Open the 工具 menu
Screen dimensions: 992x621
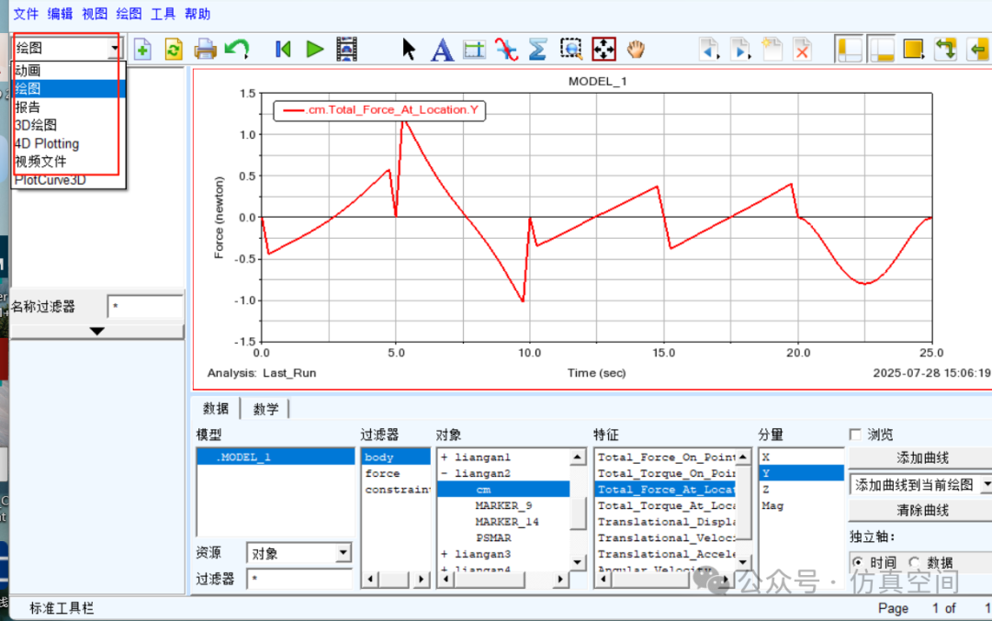(x=163, y=13)
